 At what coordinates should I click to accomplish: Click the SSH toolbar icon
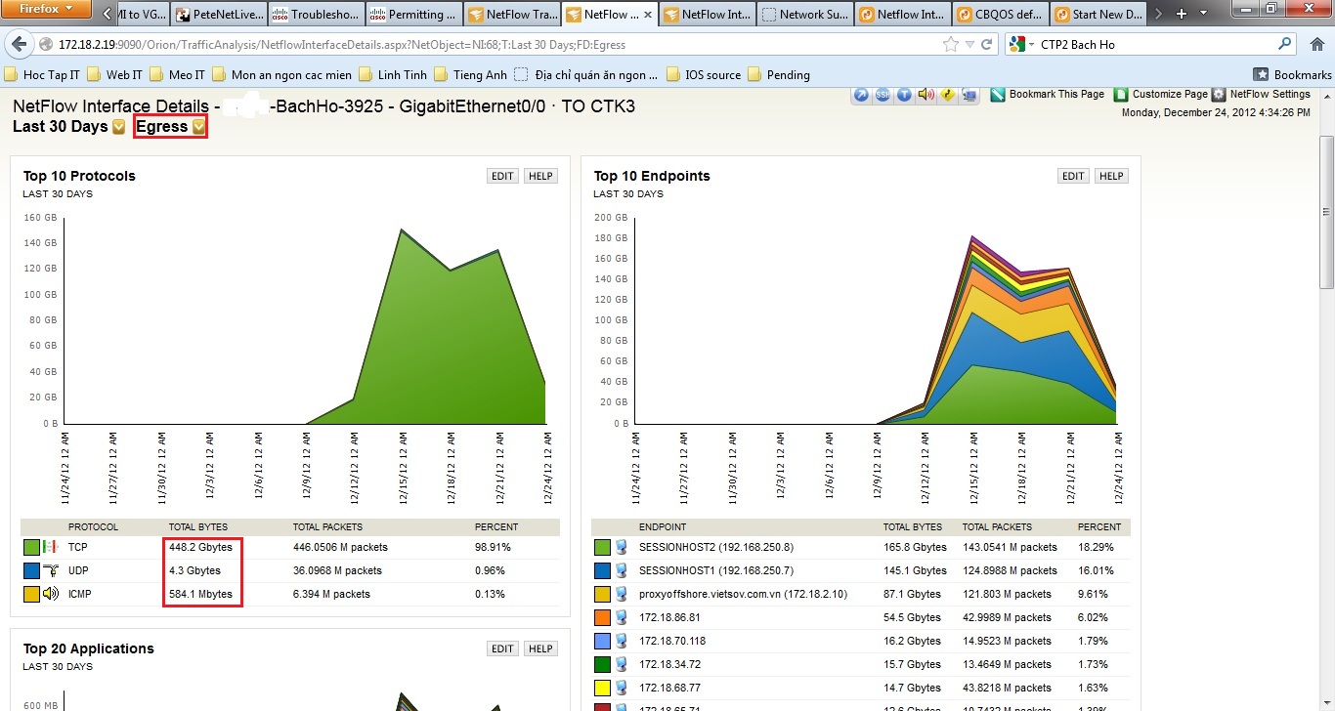click(x=883, y=95)
